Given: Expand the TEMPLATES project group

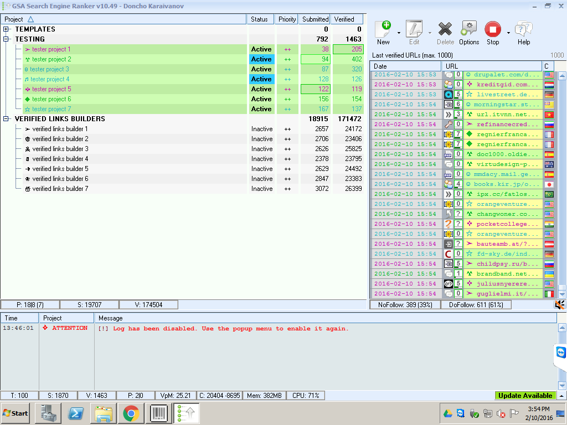Looking at the screenshot, I should pos(6,29).
